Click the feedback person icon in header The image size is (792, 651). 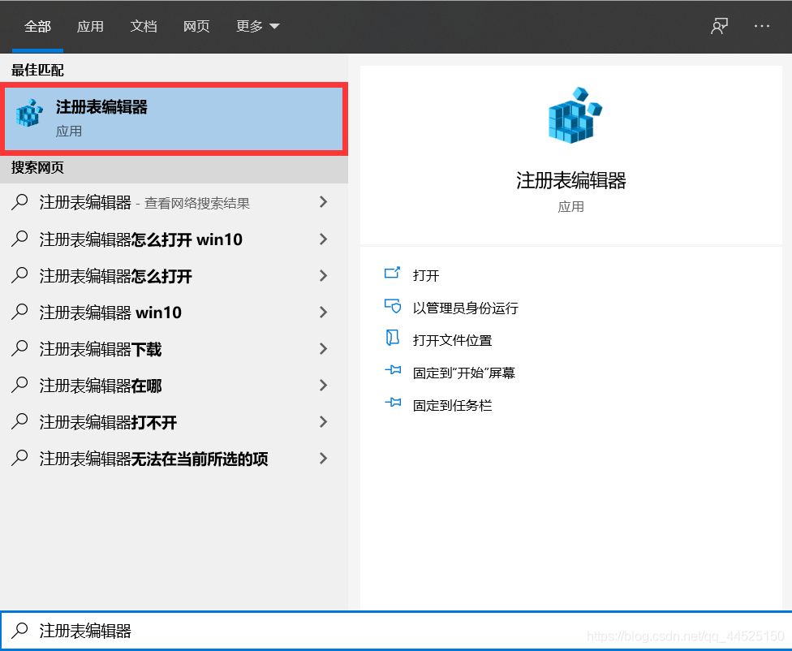point(719,26)
